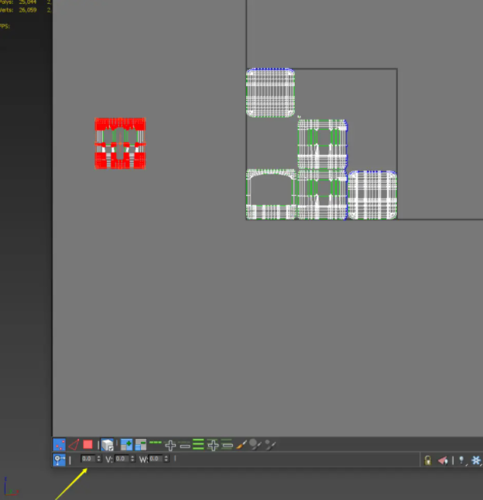Click the U coordinate input field
Viewport: 483px width, 500px height.
[88, 459]
